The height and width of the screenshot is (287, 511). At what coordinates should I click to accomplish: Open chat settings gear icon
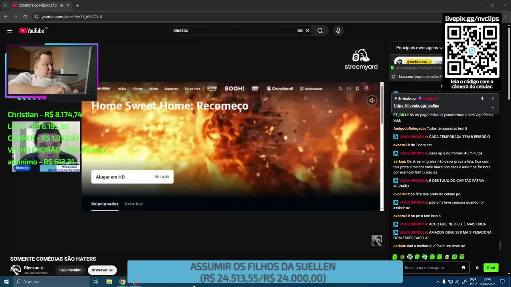tap(477, 267)
